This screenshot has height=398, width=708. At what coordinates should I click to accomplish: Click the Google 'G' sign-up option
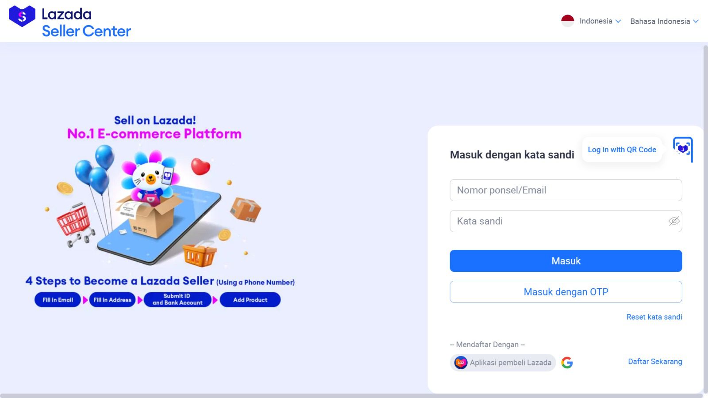(x=567, y=362)
